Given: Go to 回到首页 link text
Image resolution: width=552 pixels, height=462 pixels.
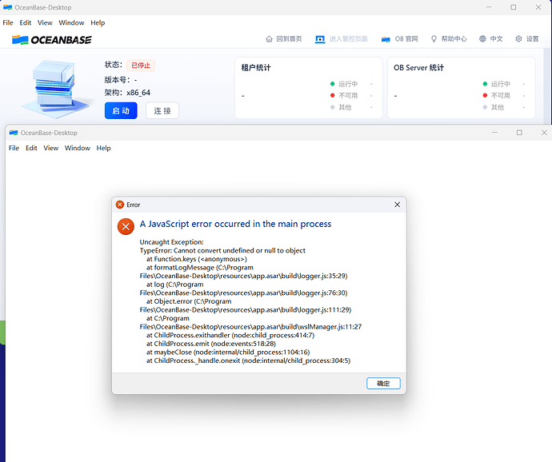Looking at the screenshot, I should (289, 38).
